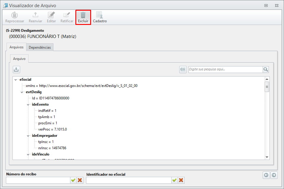Click the ideVinculo node label

pyautogui.click(x=41, y=154)
